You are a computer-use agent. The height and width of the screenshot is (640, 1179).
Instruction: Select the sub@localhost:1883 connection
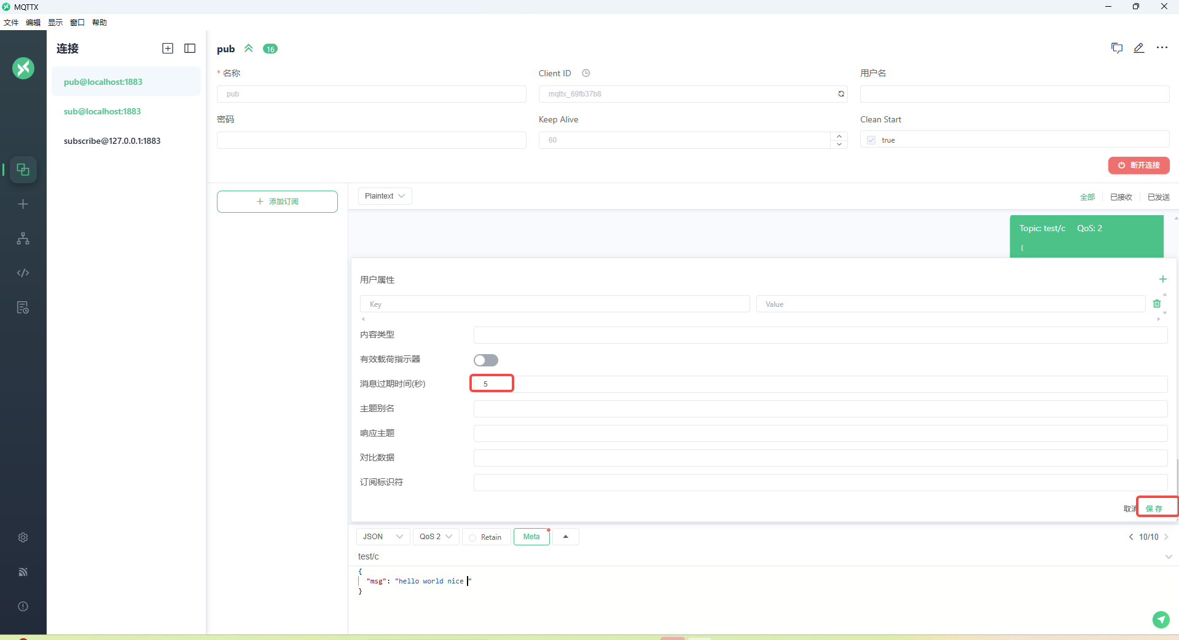pos(126,111)
